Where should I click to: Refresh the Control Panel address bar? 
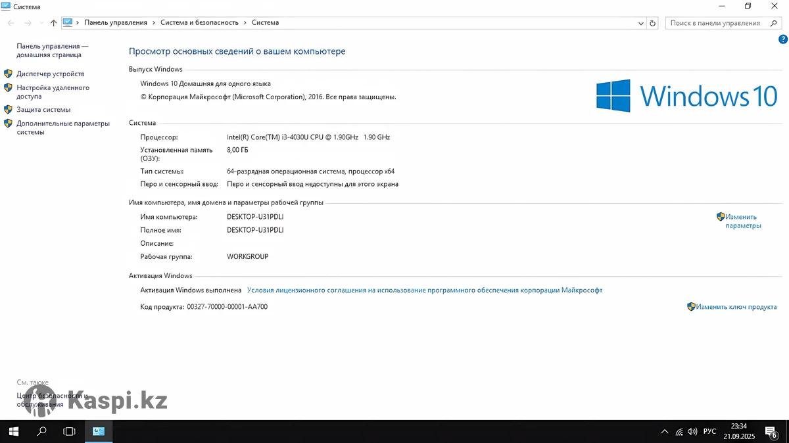[x=652, y=23]
